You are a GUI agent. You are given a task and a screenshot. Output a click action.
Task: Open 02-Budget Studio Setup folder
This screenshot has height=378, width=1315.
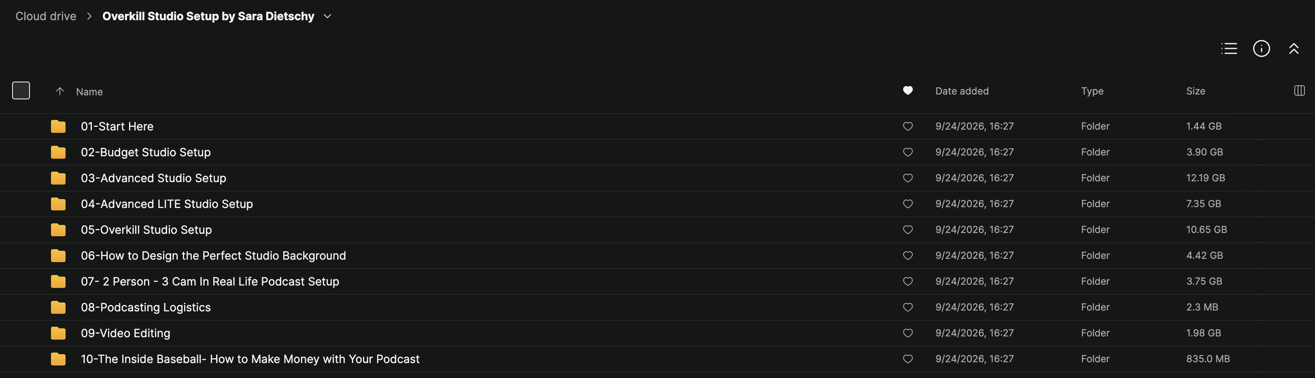pyautogui.click(x=146, y=152)
